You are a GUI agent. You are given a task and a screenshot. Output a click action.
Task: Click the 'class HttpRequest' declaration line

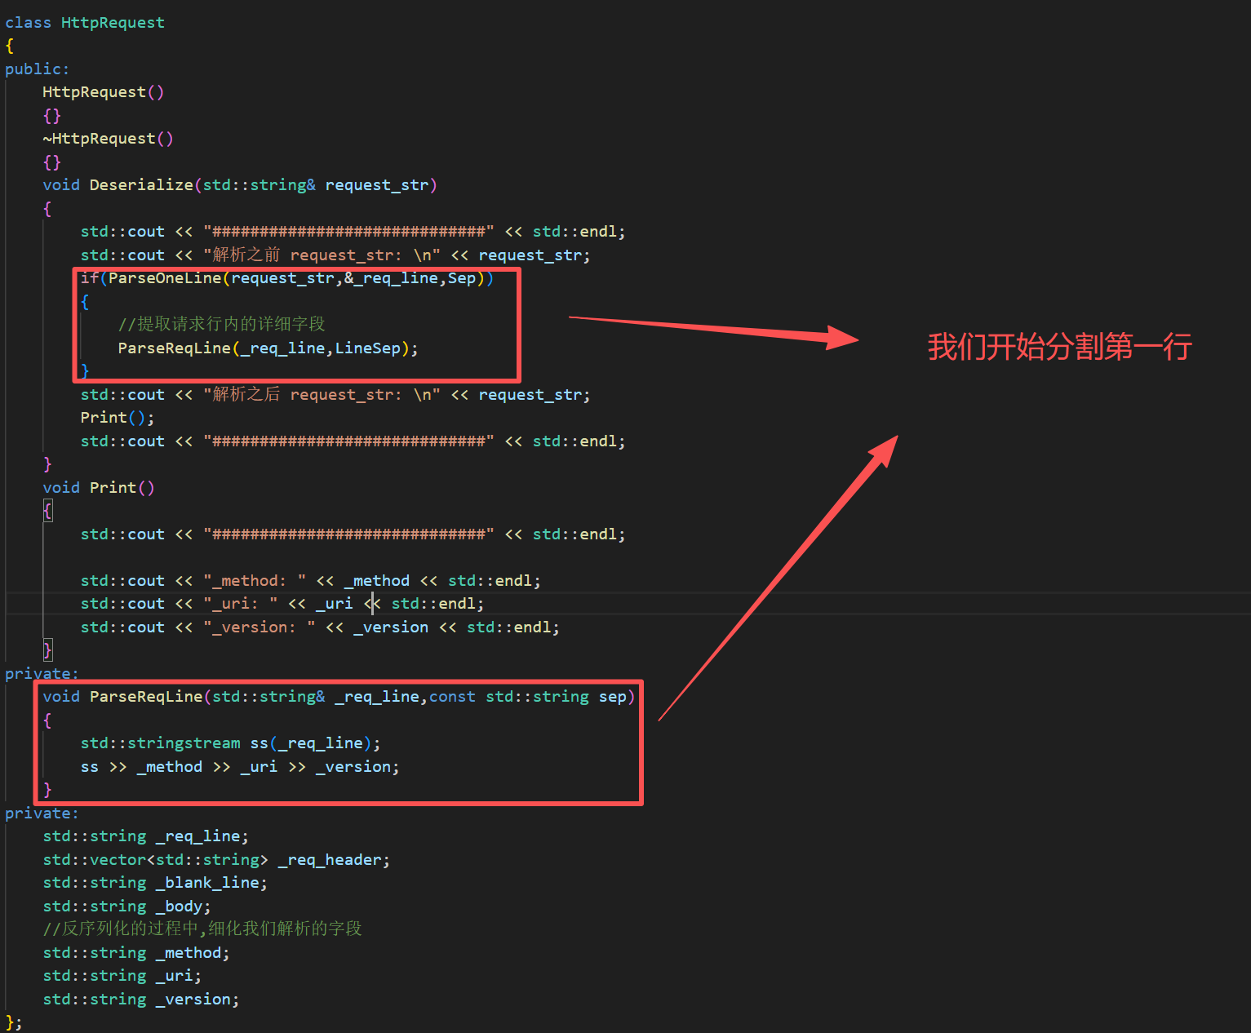[85, 23]
